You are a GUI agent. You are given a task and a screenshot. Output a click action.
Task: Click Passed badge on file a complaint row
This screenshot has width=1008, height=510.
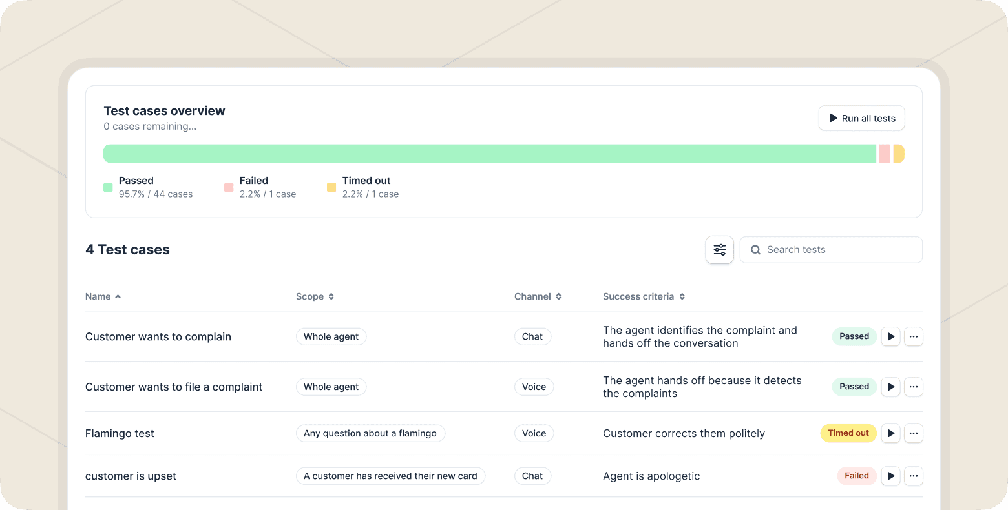(x=854, y=387)
